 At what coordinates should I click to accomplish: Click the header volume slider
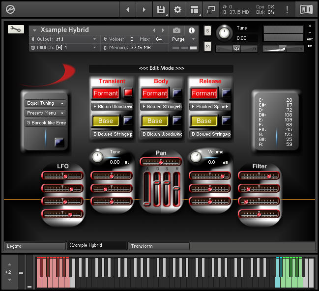click(283, 49)
